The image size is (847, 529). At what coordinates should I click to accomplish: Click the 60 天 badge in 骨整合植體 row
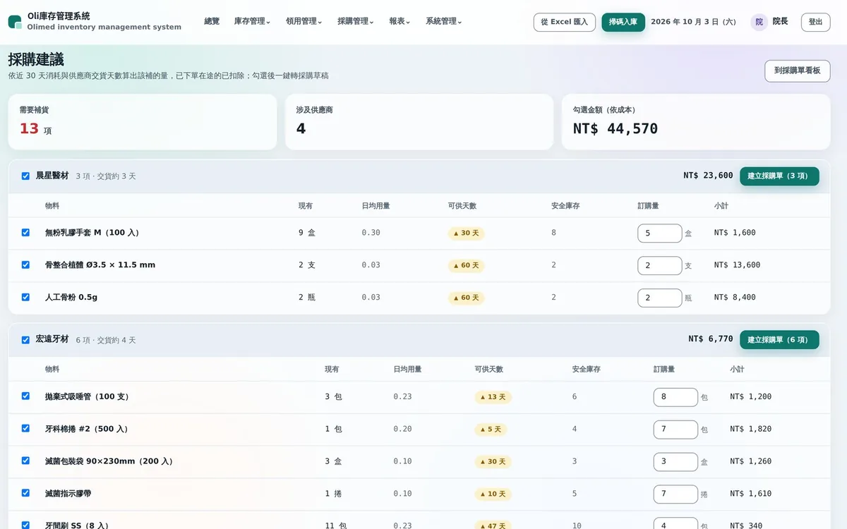point(466,266)
